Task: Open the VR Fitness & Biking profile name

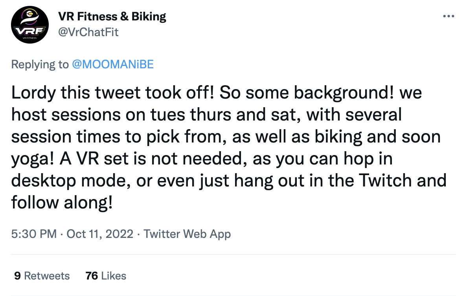Action: [112, 16]
